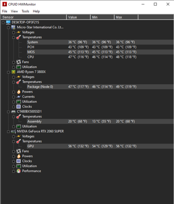174x204 pixels.
Task: Select the MOS temperature row
Action: [100, 52]
